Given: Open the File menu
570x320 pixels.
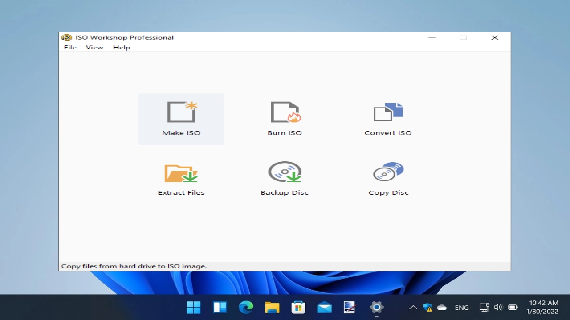Looking at the screenshot, I should tap(70, 48).
